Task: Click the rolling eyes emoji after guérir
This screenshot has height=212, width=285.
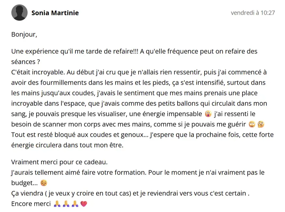Action: [x=252, y=124]
